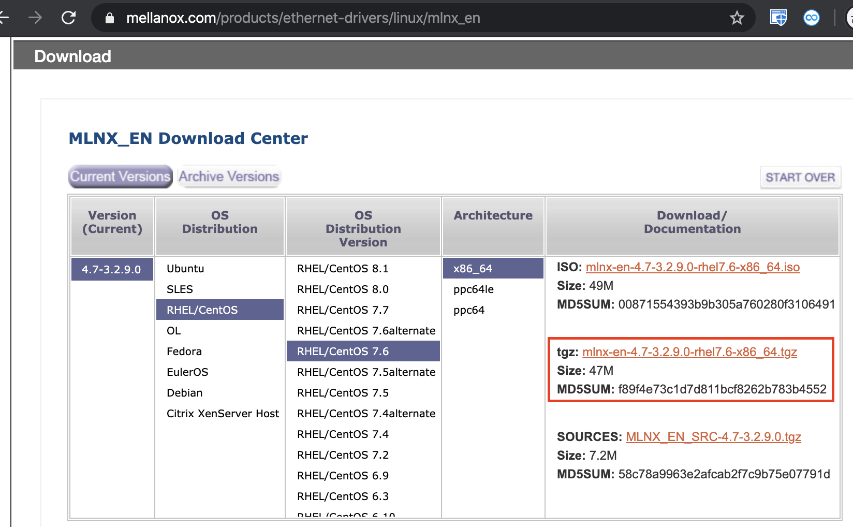Screen dimensions: 853x527
Task: Click the Download header bar title
Action: pos(72,56)
